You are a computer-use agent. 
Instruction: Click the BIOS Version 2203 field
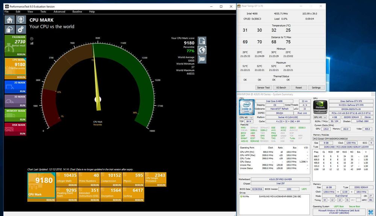289,189
